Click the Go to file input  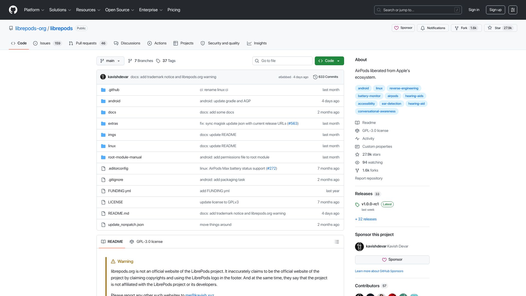(x=282, y=61)
